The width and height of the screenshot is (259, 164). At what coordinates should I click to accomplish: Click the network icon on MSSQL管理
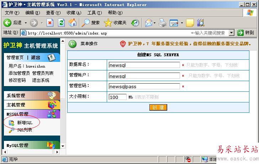point(52,114)
